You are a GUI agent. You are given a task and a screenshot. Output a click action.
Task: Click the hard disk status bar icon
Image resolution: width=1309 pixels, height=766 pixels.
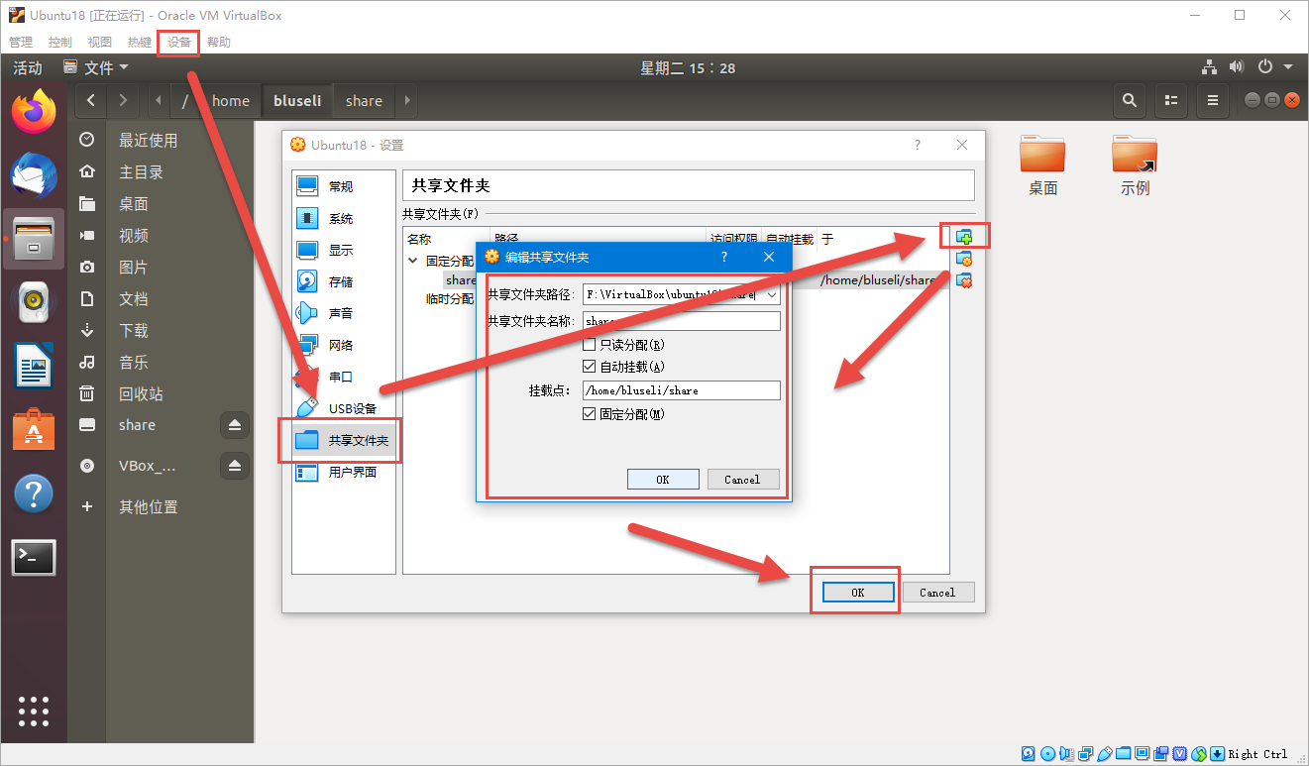pyautogui.click(x=1028, y=754)
